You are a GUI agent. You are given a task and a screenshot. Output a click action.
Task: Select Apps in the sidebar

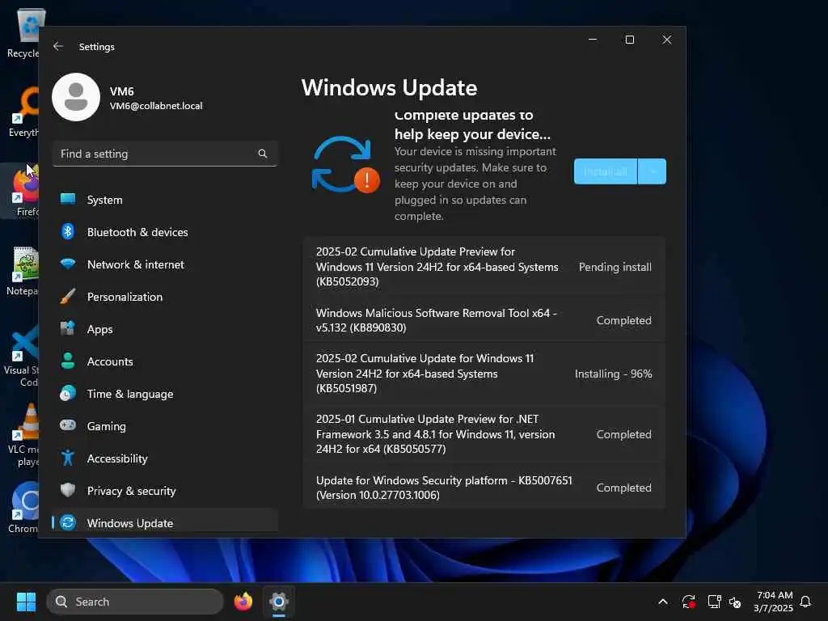pyautogui.click(x=165, y=329)
